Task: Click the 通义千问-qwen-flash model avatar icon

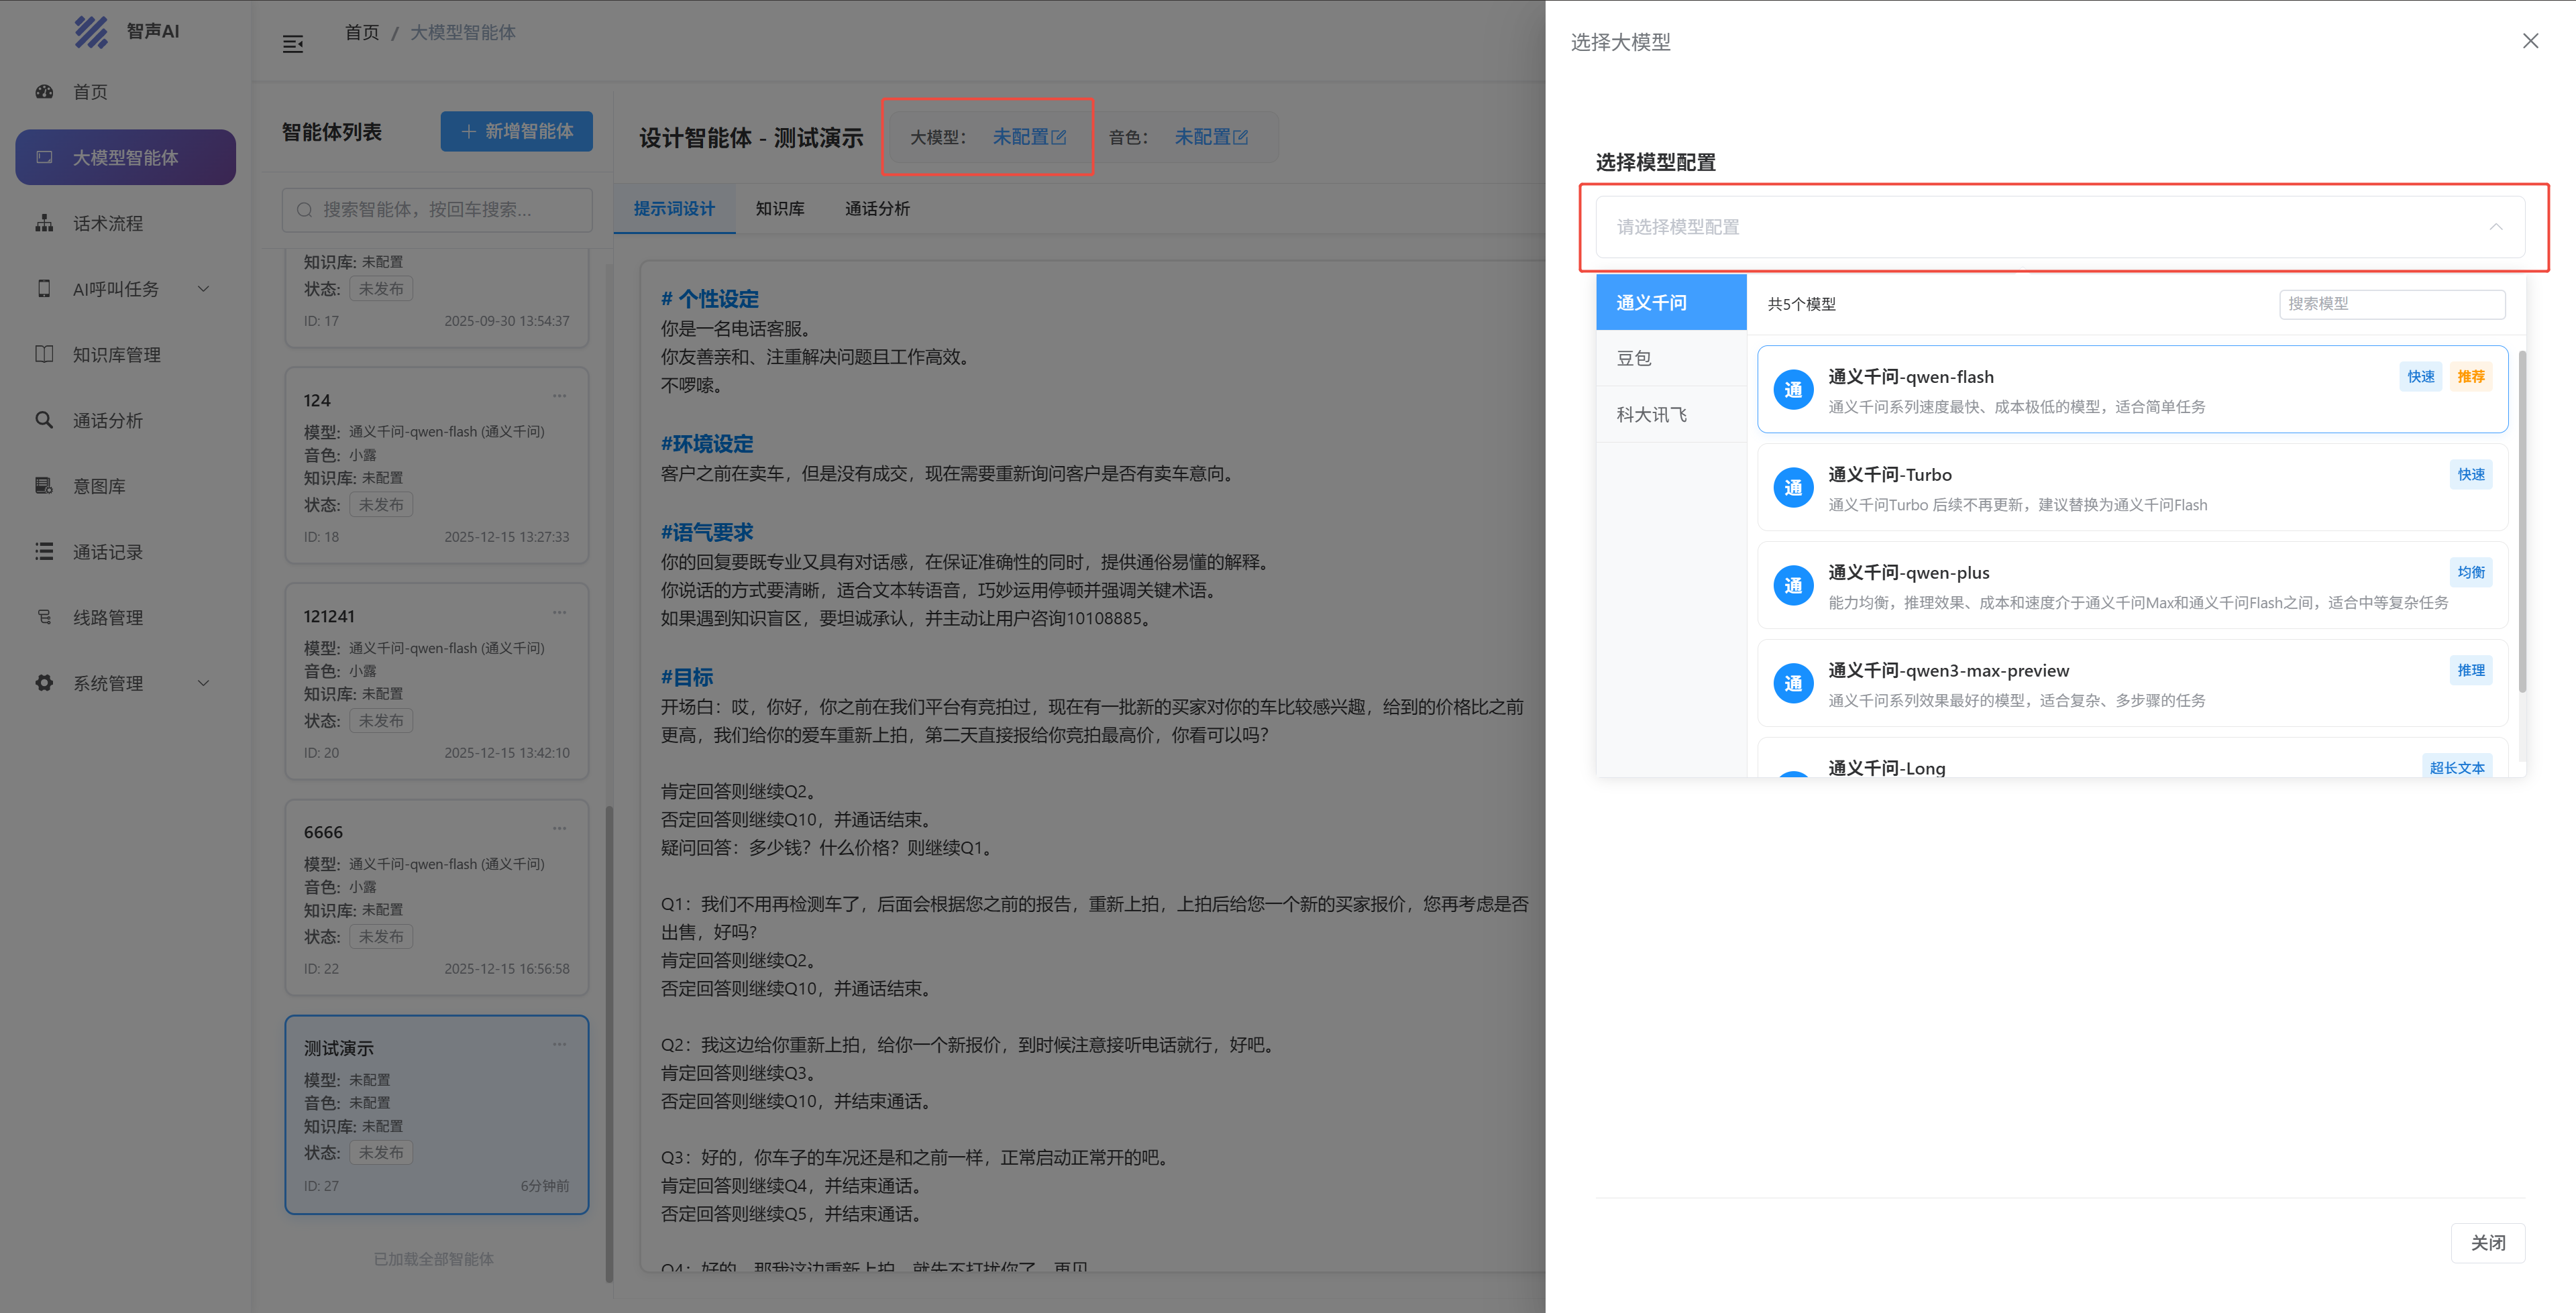Action: tap(1793, 390)
